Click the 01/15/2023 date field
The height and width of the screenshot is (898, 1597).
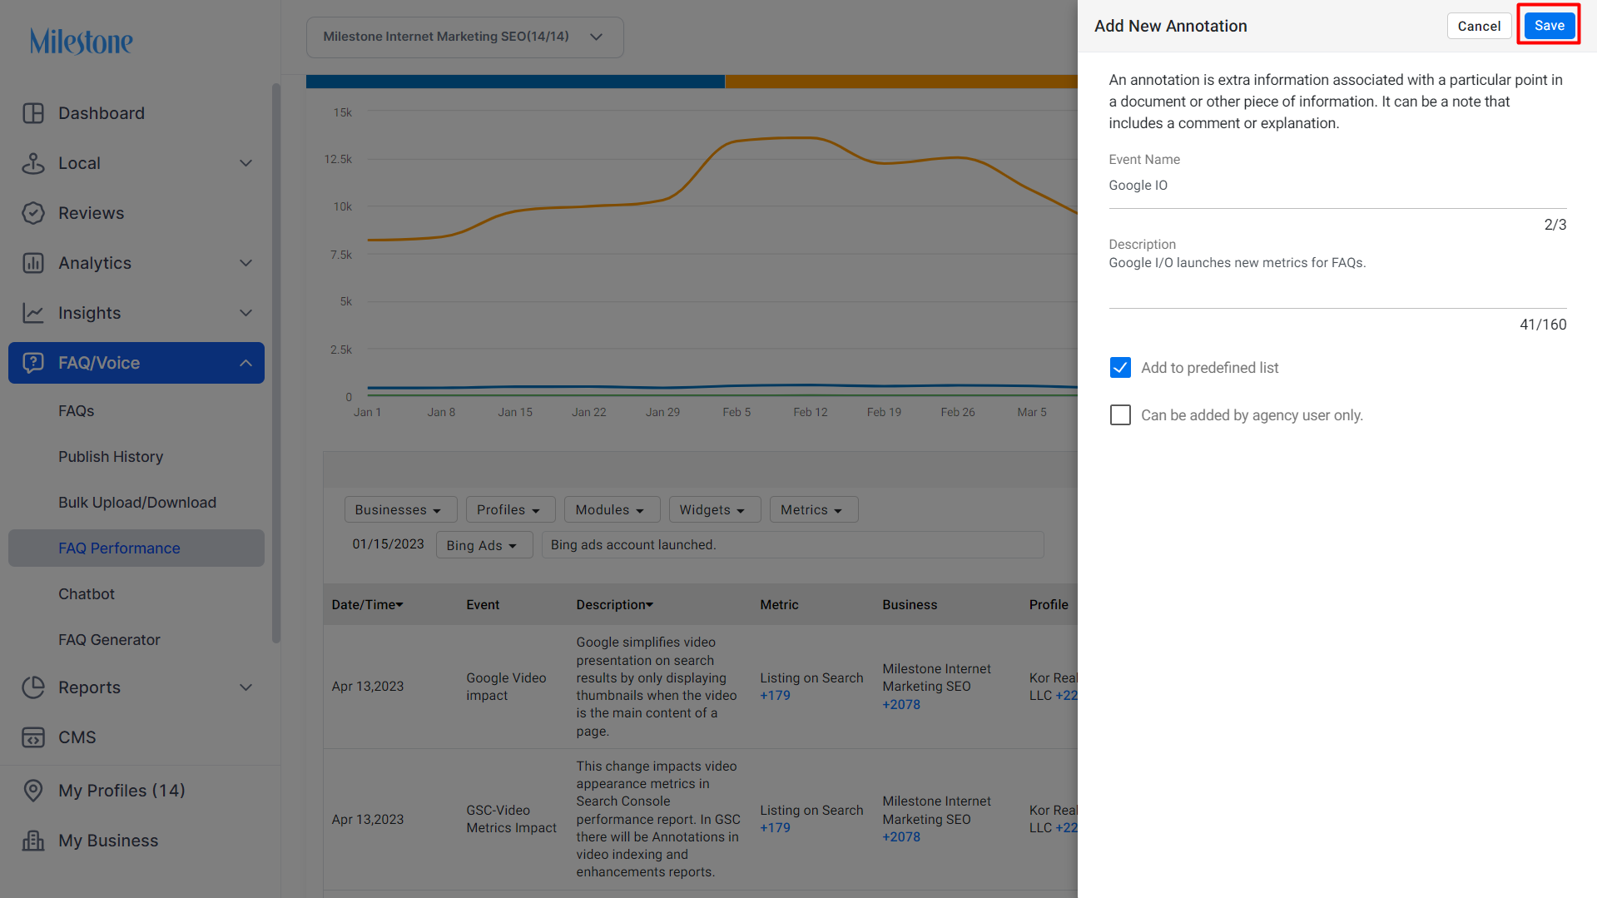click(x=388, y=544)
